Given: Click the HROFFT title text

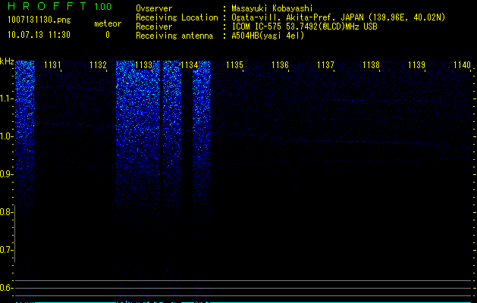Looking at the screenshot, I should 47,6.
